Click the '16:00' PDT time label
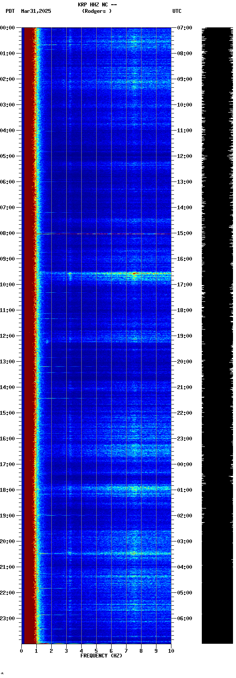 (x=8, y=439)
